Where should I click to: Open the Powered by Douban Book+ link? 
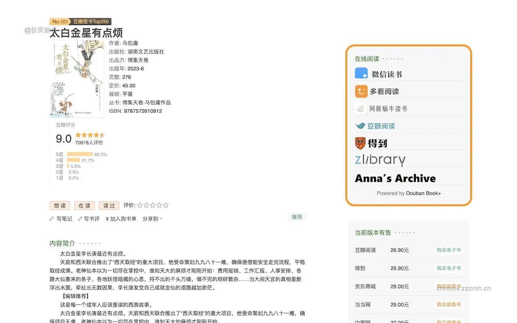pos(409,193)
